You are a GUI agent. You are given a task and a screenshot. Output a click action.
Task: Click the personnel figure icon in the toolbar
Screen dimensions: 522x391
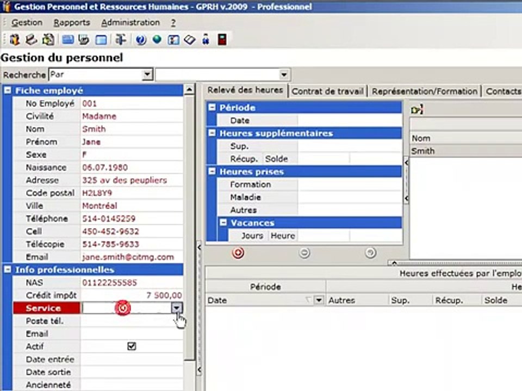pos(14,40)
